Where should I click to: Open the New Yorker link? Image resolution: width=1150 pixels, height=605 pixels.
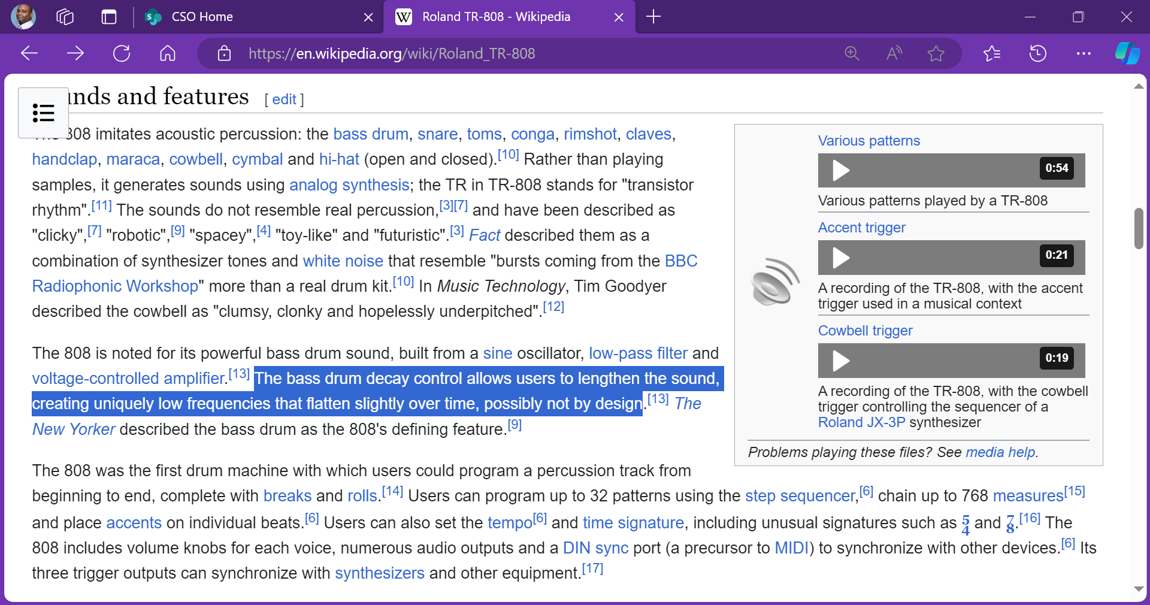coord(74,429)
